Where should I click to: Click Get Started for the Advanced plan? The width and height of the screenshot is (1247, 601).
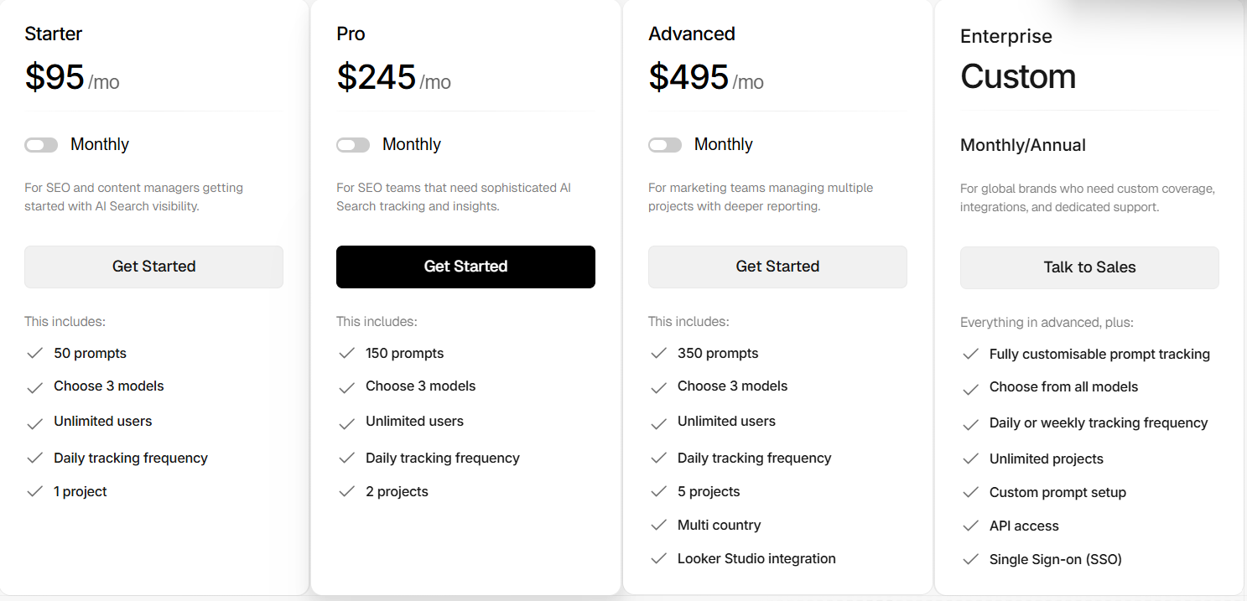coord(777,266)
